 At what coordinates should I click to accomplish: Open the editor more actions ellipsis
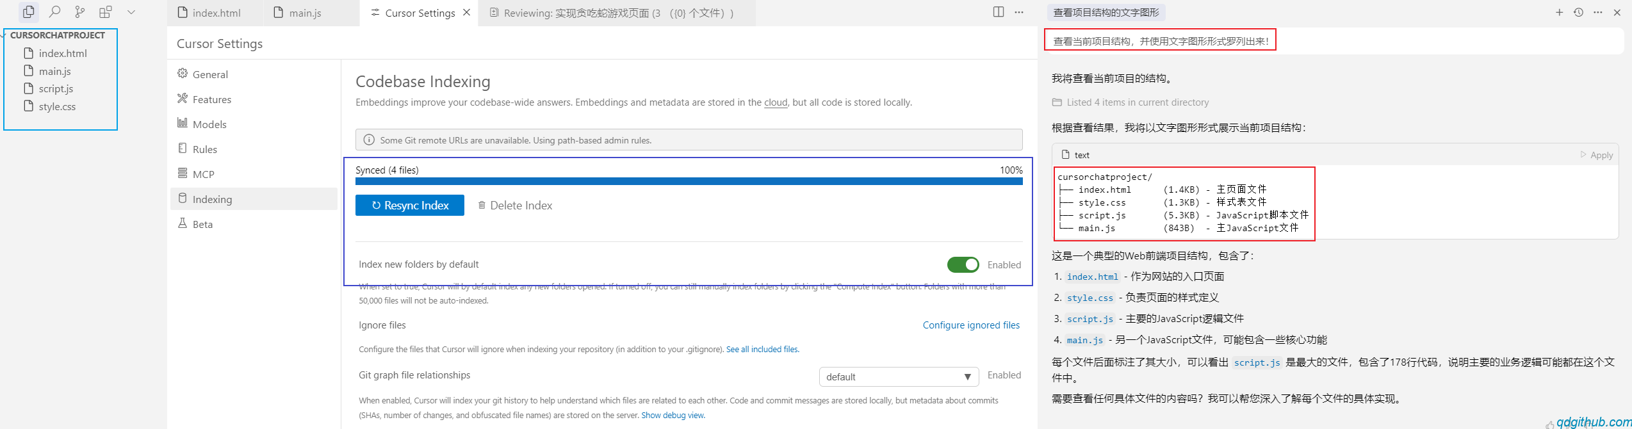pyautogui.click(x=1019, y=12)
